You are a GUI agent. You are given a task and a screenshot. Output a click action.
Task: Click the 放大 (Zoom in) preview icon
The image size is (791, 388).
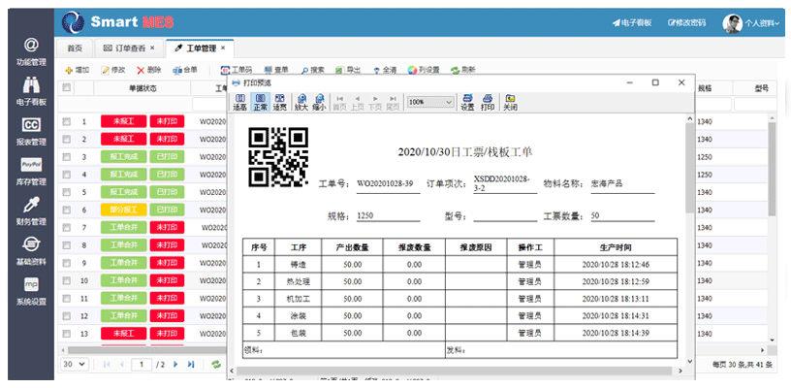point(301,102)
